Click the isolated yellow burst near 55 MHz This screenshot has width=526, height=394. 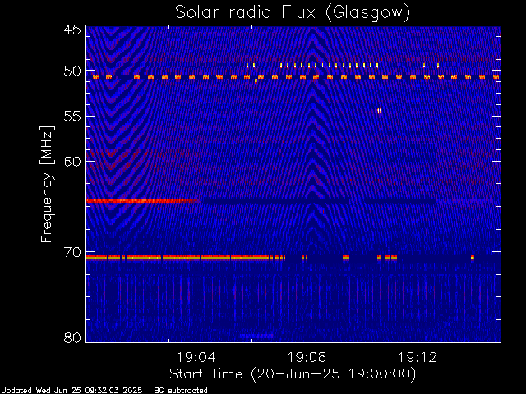[379, 110]
